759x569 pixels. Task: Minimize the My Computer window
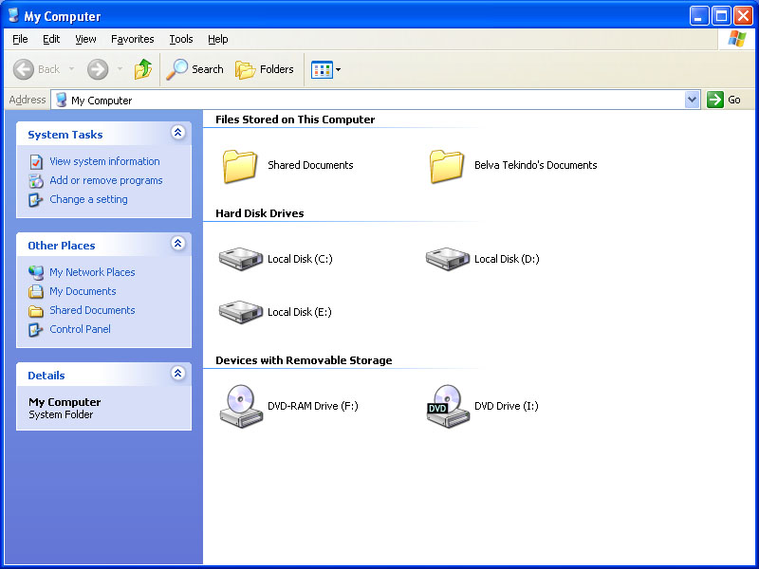698,16
